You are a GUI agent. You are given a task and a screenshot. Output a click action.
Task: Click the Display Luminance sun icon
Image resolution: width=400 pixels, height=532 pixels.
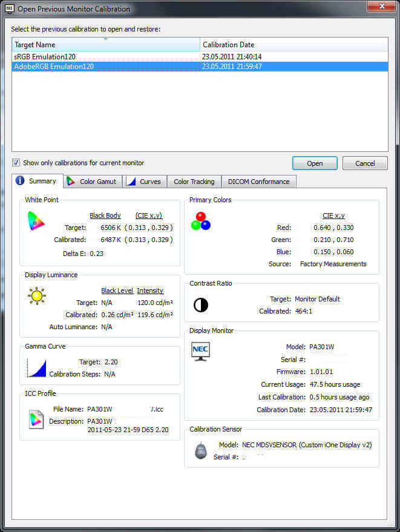[37, 297]
